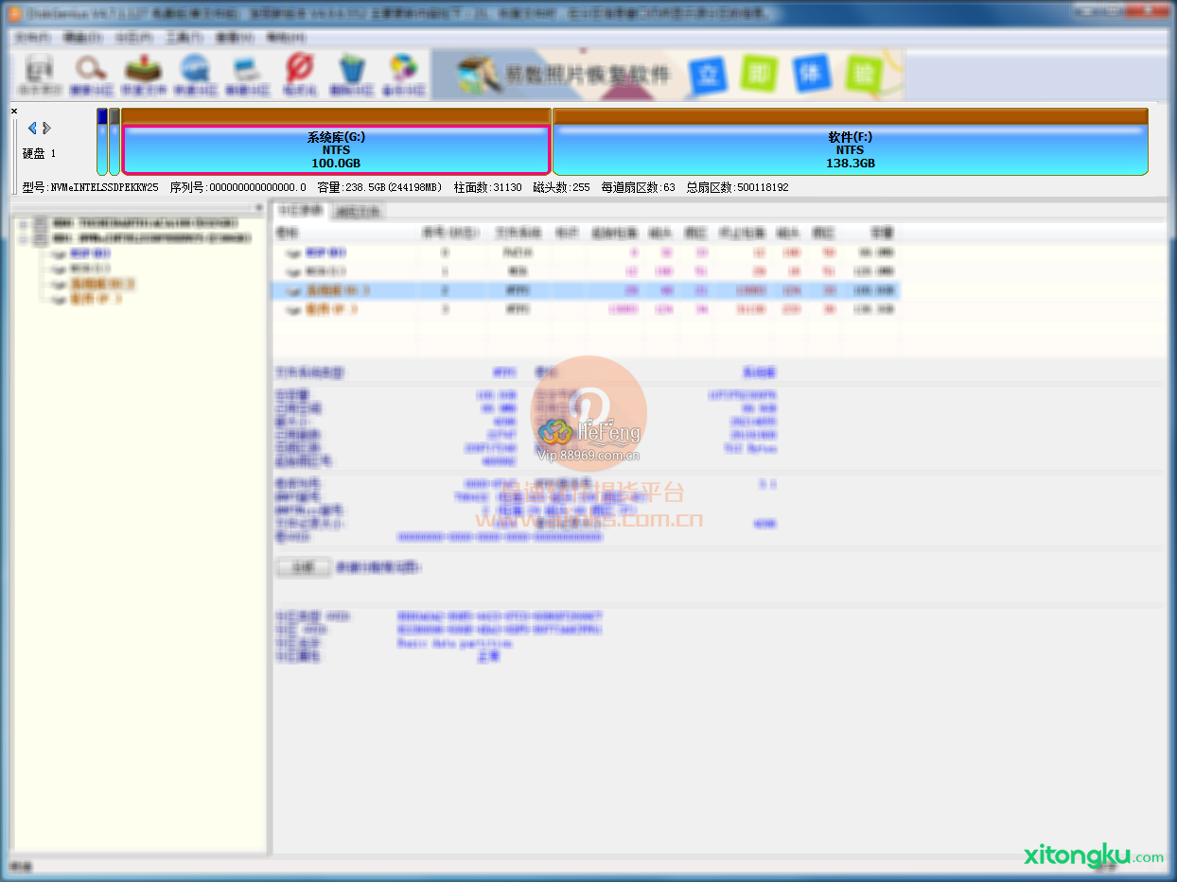This screenshot has width=1177, height=882.
Task: Click the Search Partitions magnifier toolbar icon
Action: (x=92, y=76)
